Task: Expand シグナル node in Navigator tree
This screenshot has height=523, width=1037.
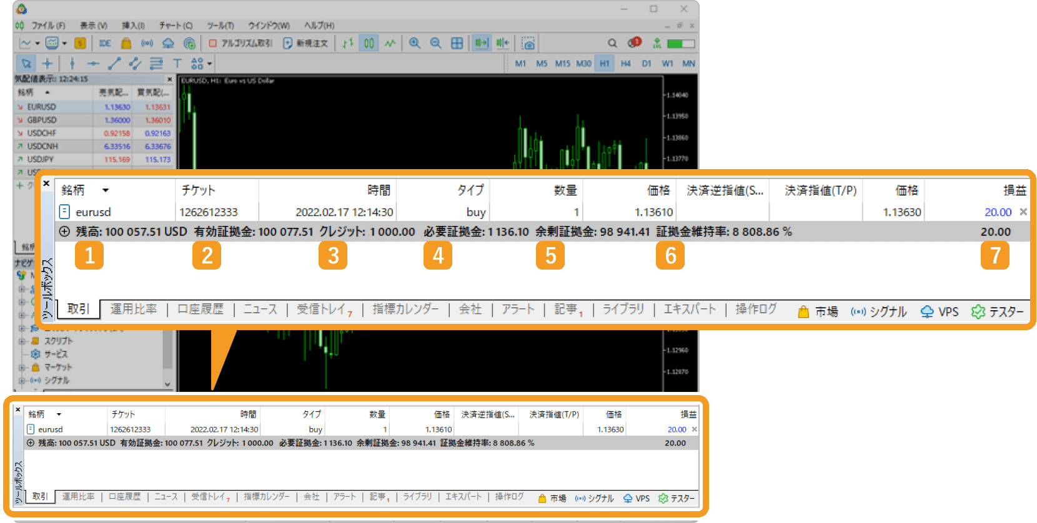Action: 22,381
